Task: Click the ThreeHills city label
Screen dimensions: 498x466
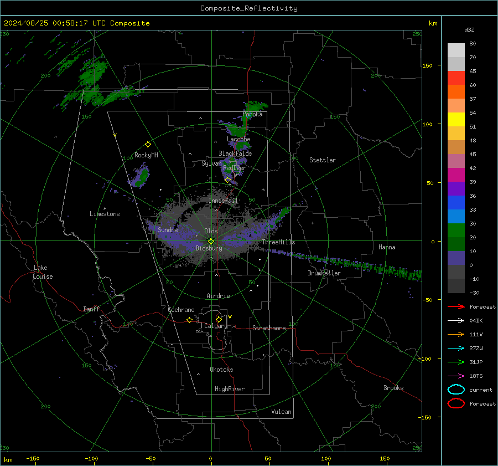Action: [278, 242]
